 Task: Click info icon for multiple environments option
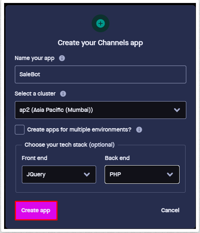tap(139, 130)
